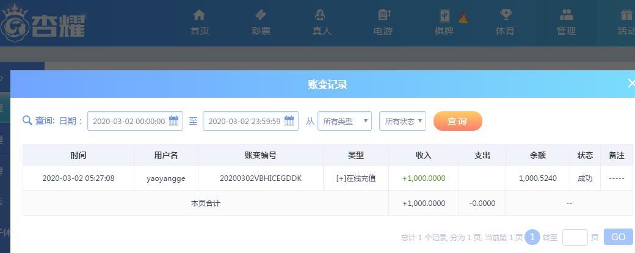635x253 pixels.
Task: Click the balance 1,000.5240
Action: click(538, 178)
